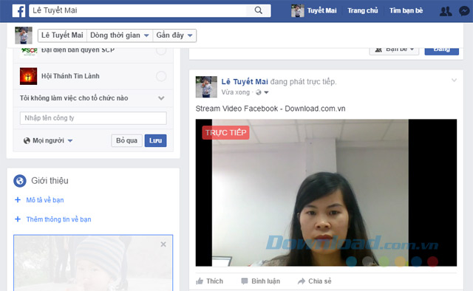Viewport: 473px width, 291px height.
Task: Open the post audience dropdown arrow
Action: pos(266,92)
